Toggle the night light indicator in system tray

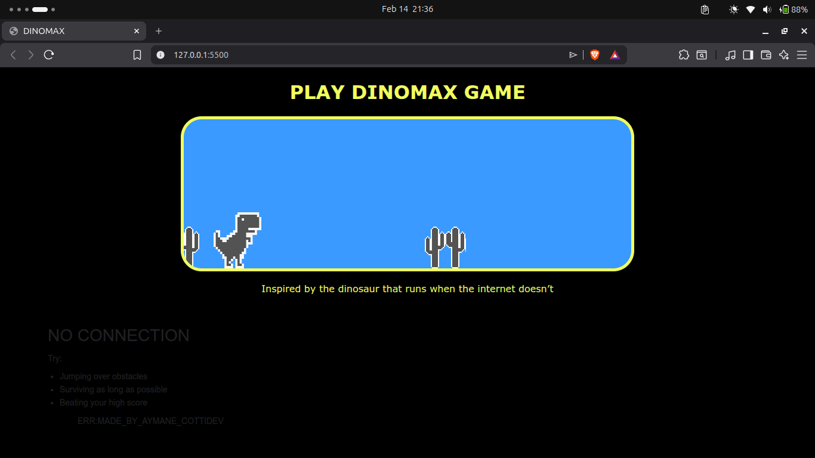[734, 10]
